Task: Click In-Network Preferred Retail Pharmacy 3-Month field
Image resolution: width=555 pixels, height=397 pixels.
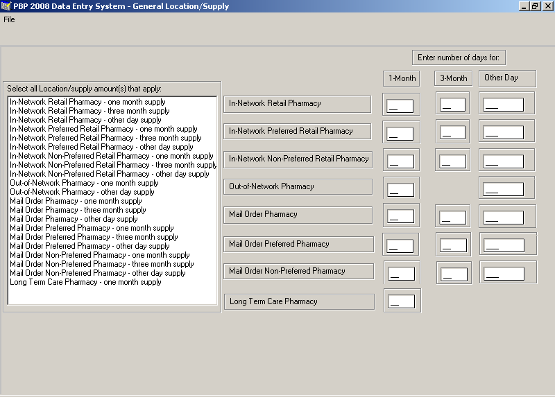Action: [x=453, y=132]
